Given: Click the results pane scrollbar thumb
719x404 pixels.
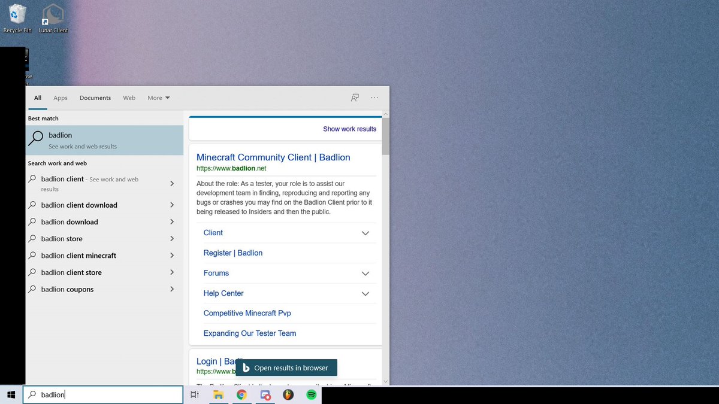Looking at the screenshot, I should tap(385, 136).
